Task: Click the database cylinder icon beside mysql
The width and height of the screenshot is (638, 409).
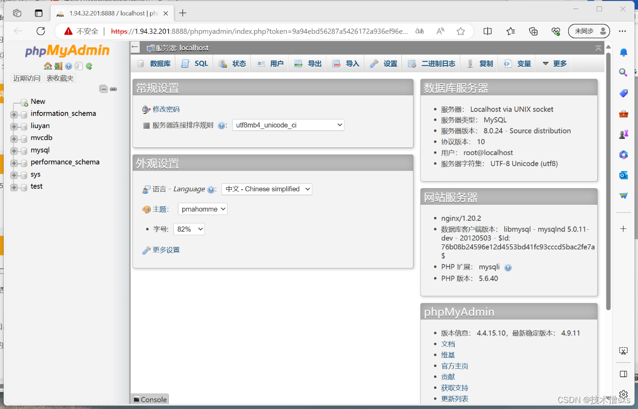Action: tap(23, 151)
